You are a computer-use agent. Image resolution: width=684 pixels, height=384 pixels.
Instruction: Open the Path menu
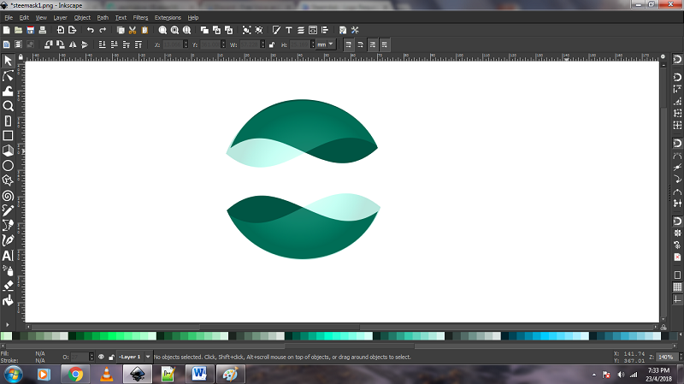(x=103, y=17)
